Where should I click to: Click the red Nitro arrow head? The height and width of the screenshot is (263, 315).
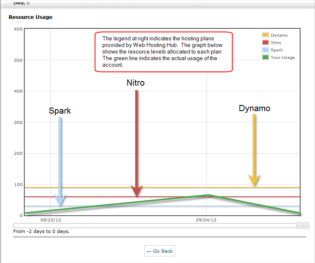pos(136,191)
